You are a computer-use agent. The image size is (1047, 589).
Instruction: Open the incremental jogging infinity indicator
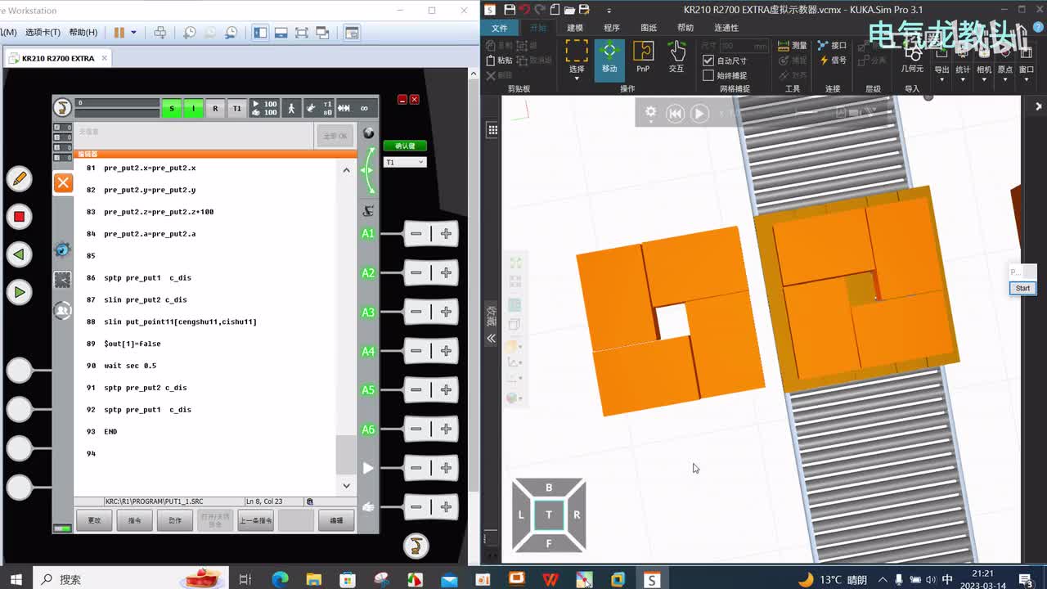(x=364, y=108)
